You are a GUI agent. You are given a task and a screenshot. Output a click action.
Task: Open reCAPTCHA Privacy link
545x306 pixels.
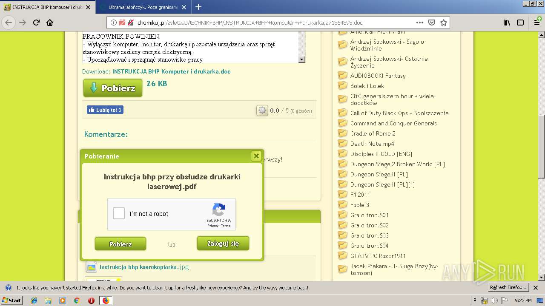pos(213,226)
